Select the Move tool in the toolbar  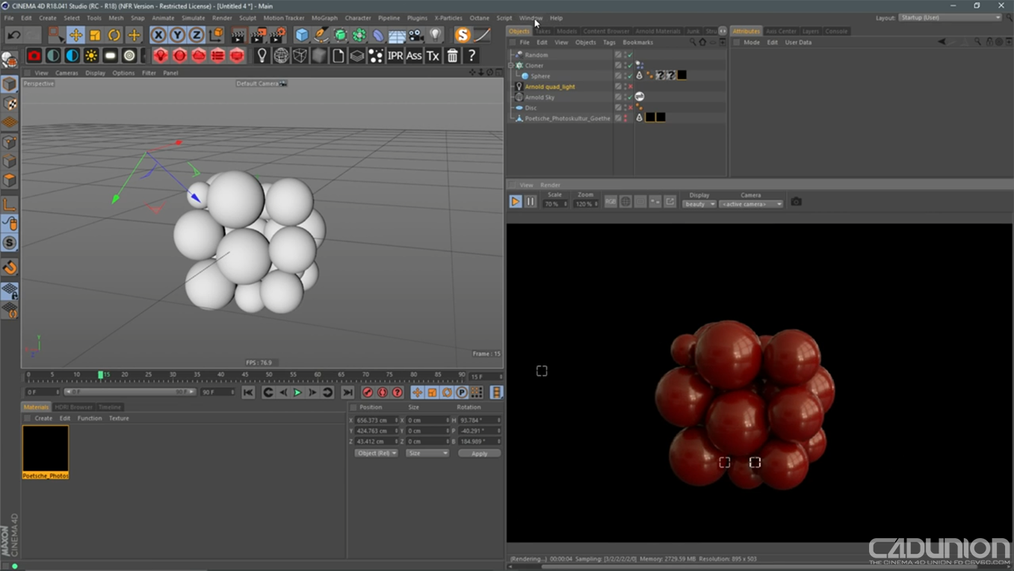pos(77,34)
